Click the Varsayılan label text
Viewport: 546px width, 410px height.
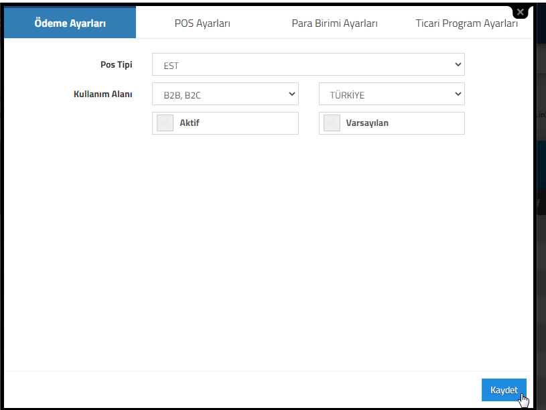[x=367, y=123]
